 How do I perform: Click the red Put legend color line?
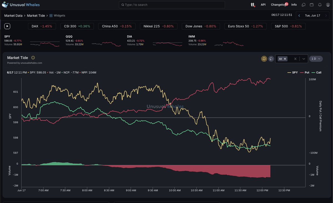point(302,73)
